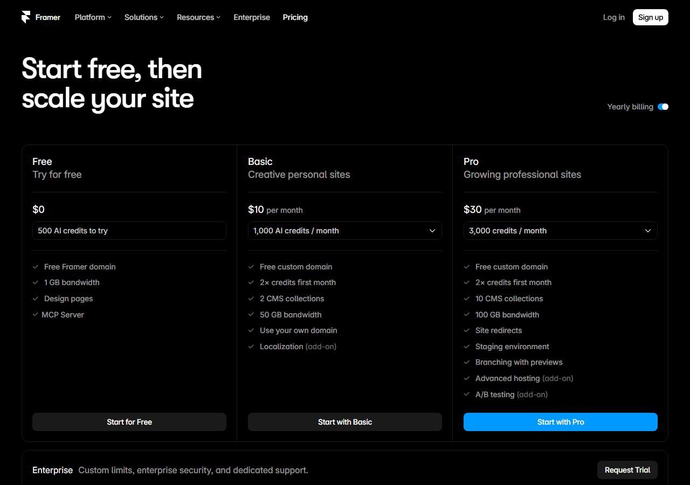
Task: Click the Free plan '$0' price
Action: point(38,210)
